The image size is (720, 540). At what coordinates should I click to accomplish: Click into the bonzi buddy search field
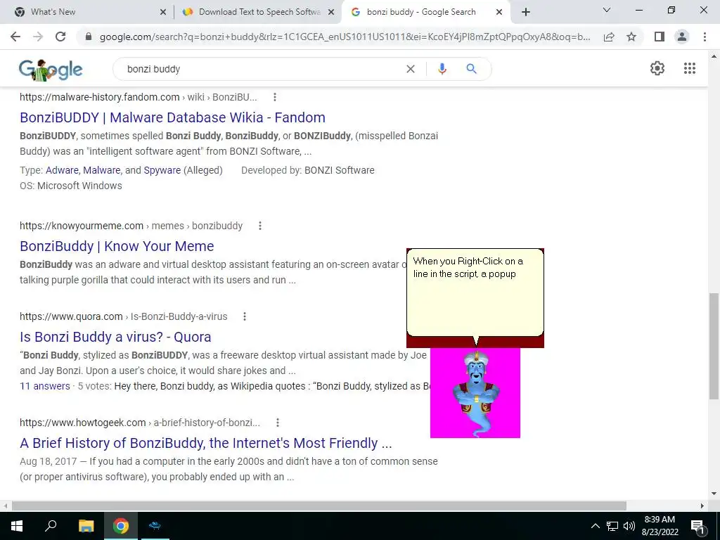pos(262,69)
